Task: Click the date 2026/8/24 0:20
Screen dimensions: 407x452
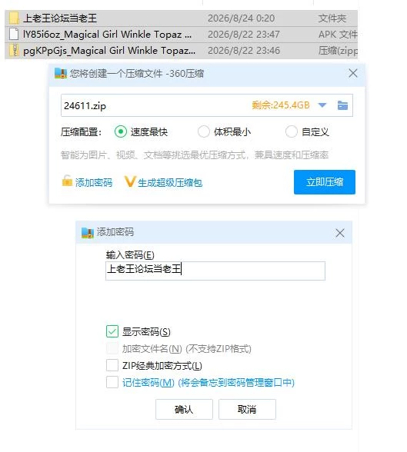Action: (x=241, y=18)
